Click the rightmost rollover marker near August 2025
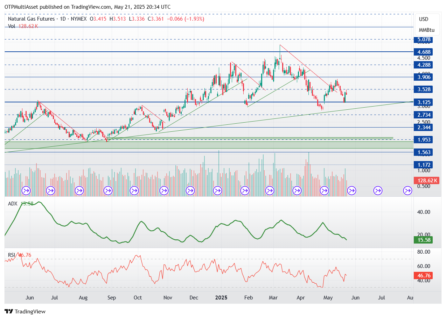This screenshot has width=446, height=319. 407,190
